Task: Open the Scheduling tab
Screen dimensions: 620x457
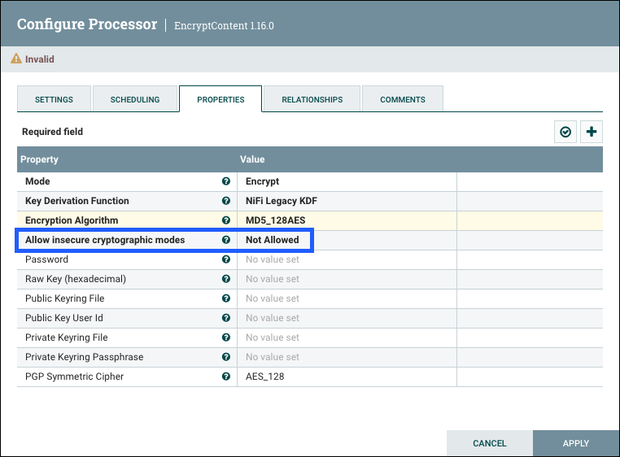Action: point(135,99)
